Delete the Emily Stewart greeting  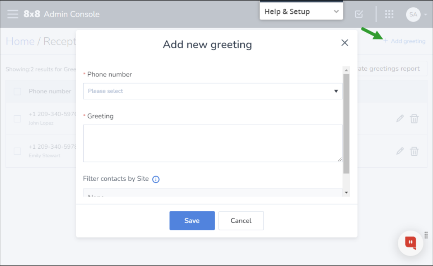pos(414,151)
